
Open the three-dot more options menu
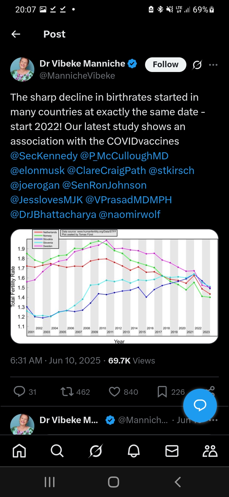click(213, 65)
